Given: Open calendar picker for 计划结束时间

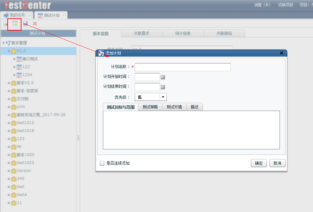Looking at the screenshot, I should coord(163,87).
